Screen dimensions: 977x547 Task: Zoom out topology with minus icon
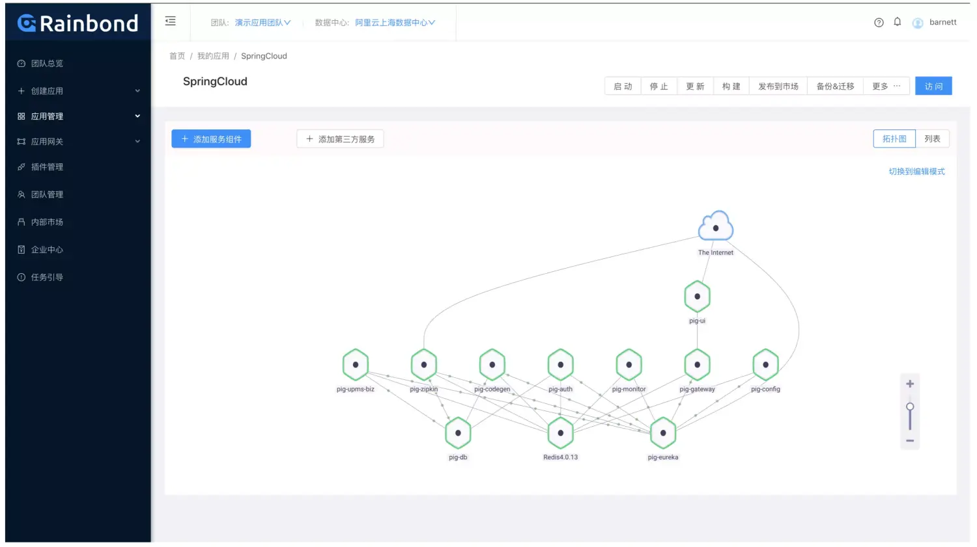[x=910, y=441]
